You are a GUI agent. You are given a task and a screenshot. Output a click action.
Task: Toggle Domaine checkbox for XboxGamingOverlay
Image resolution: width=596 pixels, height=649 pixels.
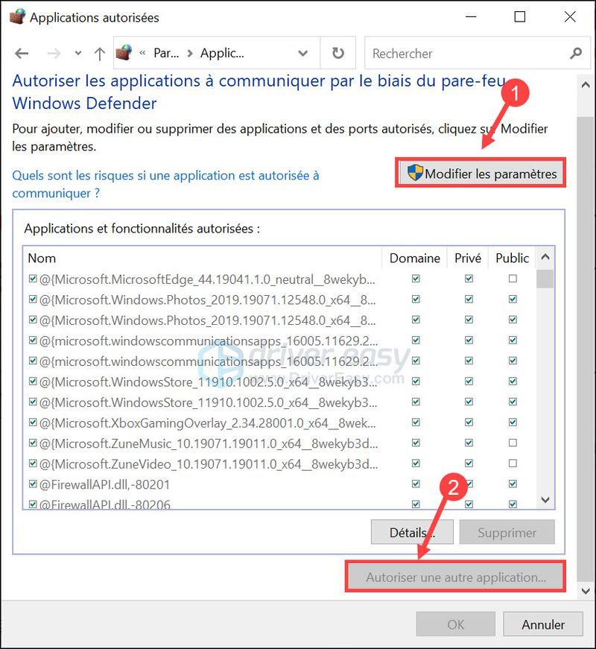416,422
